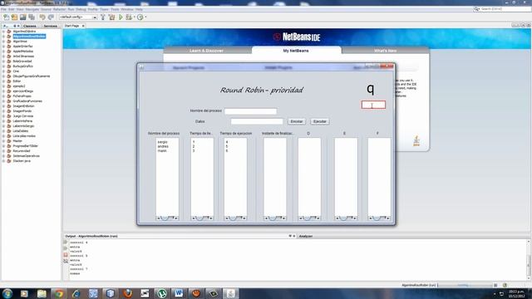Open uTorrent from the taskbar
This screenshot has height=299, width=532.
(x=162, y=293)
